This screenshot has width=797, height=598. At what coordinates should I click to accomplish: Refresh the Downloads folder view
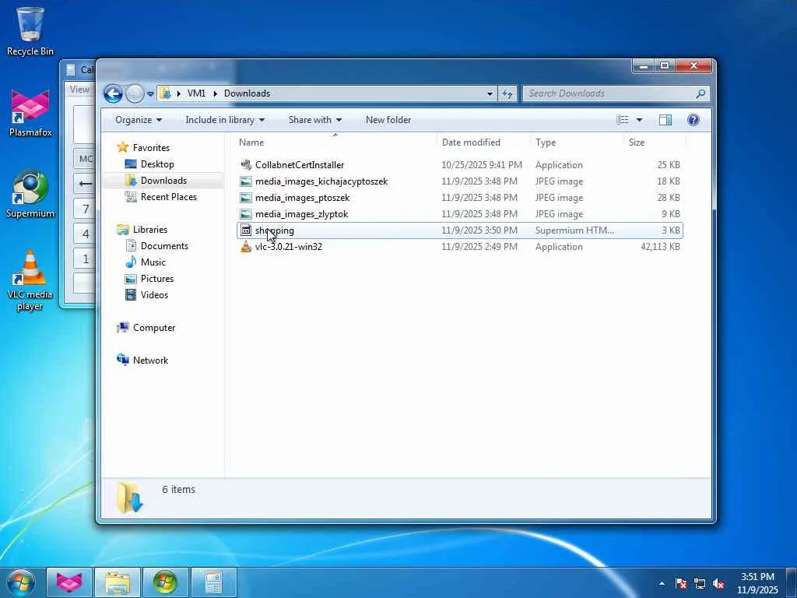coord(507,93)
